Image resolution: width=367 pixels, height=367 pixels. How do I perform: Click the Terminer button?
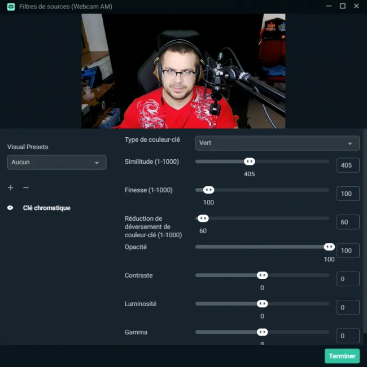342,356
